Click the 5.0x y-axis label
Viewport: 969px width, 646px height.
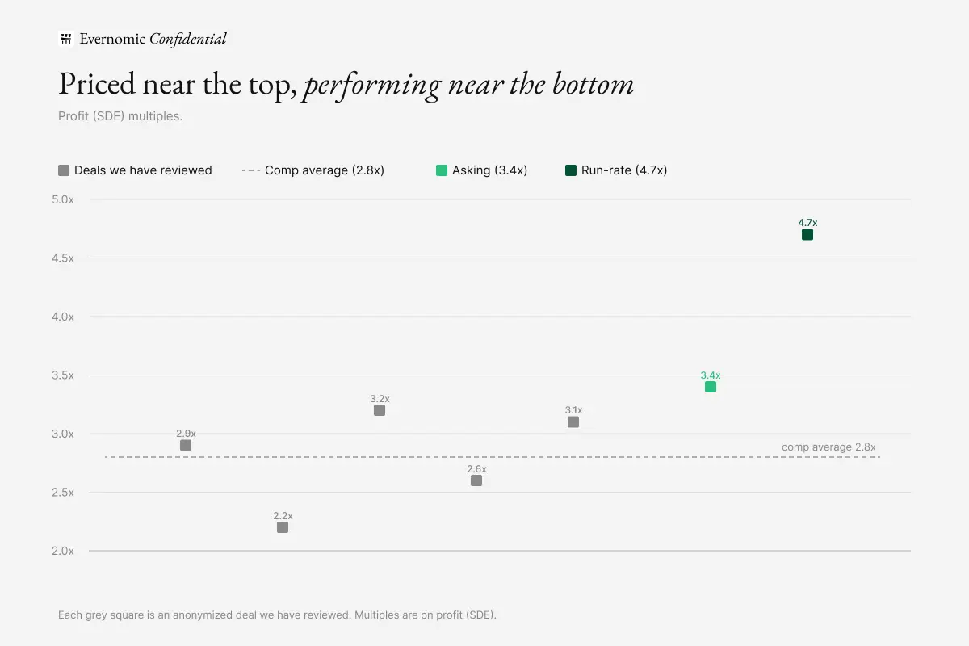(x=63, y=199)
